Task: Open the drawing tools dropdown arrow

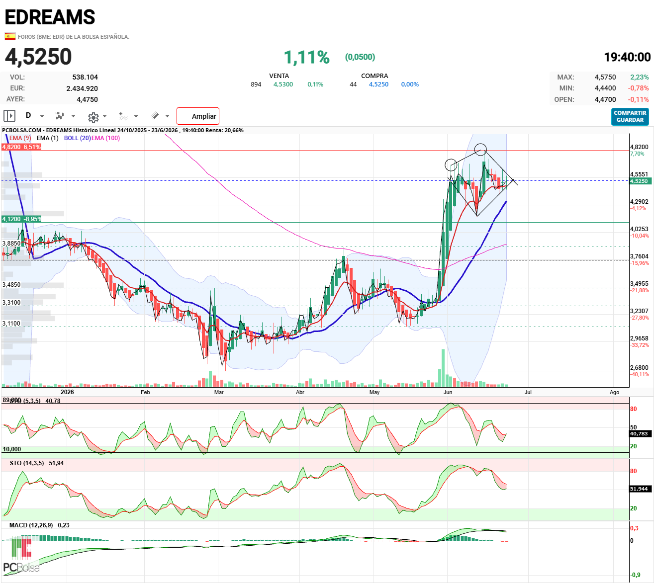Action: click(167, 116)
